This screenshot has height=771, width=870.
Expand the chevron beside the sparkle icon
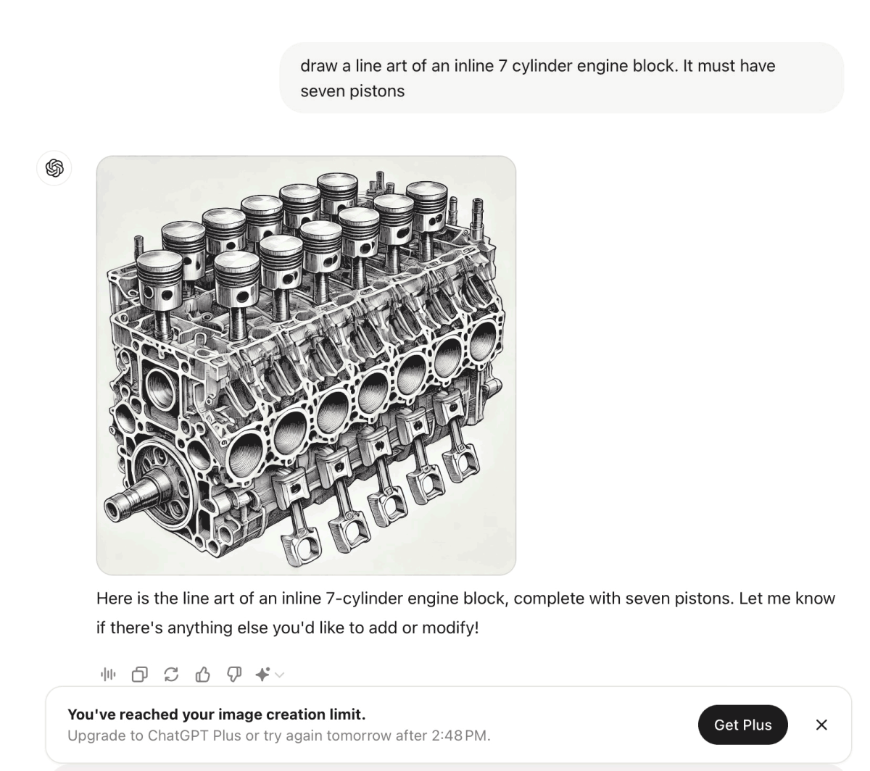click(x=280, y=675)
